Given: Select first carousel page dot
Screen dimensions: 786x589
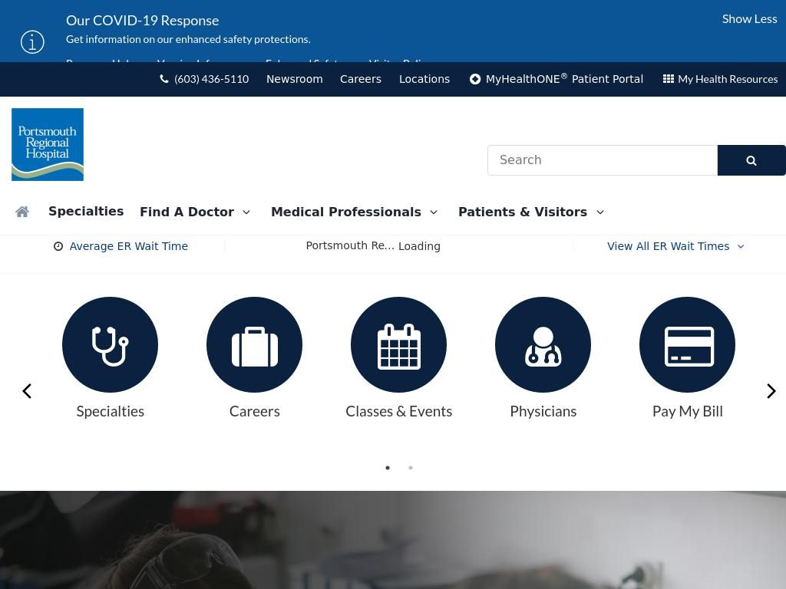Looking at the screenshot, I should tap(388, 468).
